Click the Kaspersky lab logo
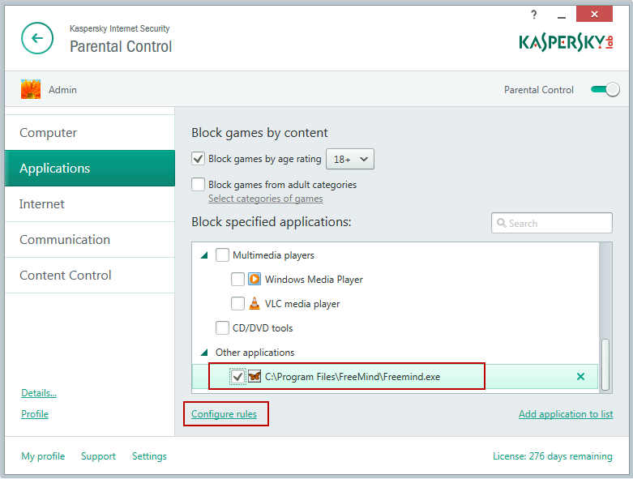 (x=566, y=42)
